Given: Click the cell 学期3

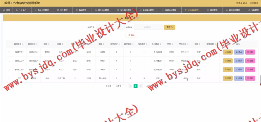Looking at the screenshot, I should tap(103, 70).
